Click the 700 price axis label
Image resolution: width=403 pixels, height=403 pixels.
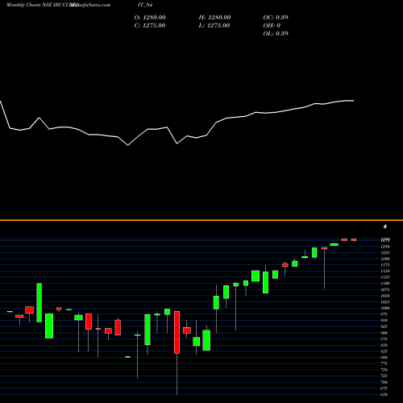(384, 382)
